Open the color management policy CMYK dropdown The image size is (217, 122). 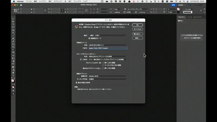point(108,60)
